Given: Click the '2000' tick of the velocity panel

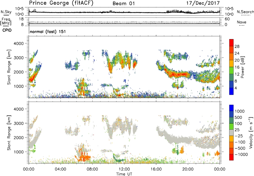Looking at the screenshot, I should pyautogui.click(x=18, y=138).
